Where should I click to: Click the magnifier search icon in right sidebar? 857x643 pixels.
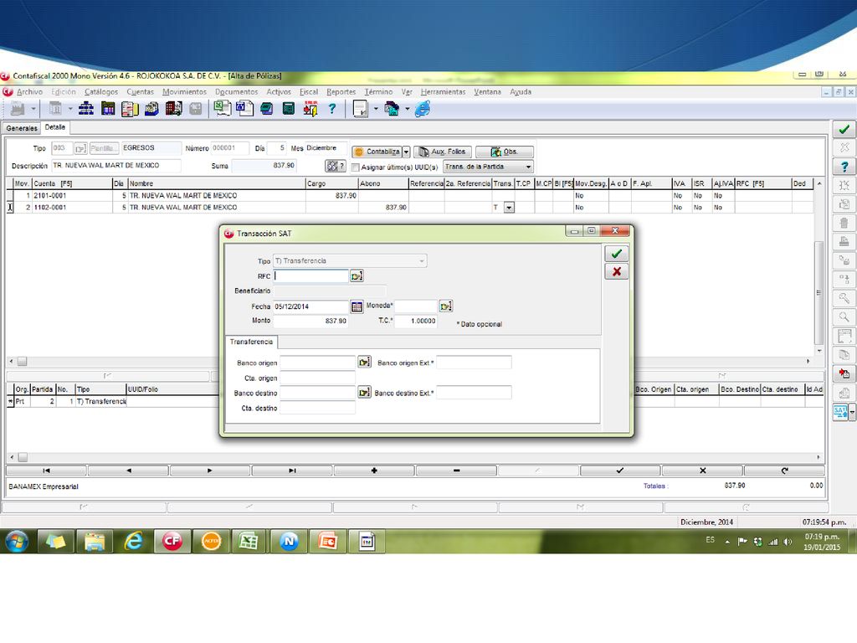click(844, 317)
